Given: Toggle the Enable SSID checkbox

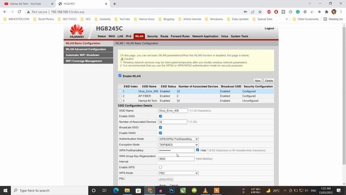Looking at the screenshot, I should (x=161, y=116).
